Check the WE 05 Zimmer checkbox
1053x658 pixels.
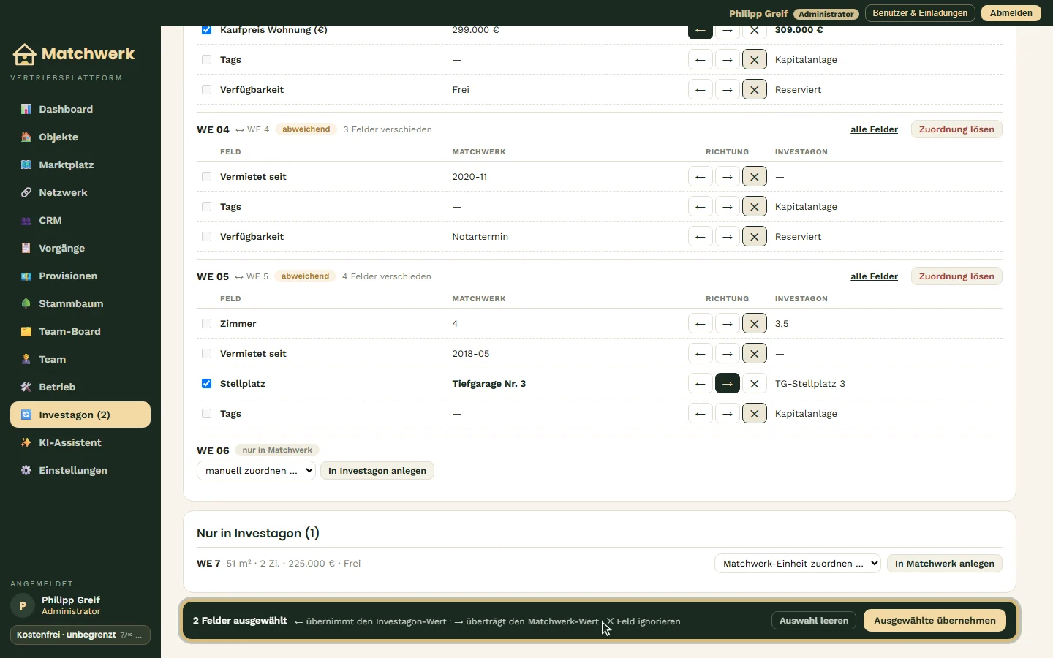tap(206, 324)
